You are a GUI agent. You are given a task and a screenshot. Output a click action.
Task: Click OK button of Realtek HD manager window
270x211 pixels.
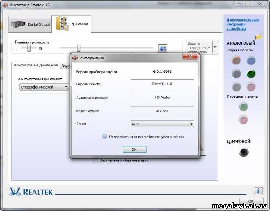pos(251,201)
